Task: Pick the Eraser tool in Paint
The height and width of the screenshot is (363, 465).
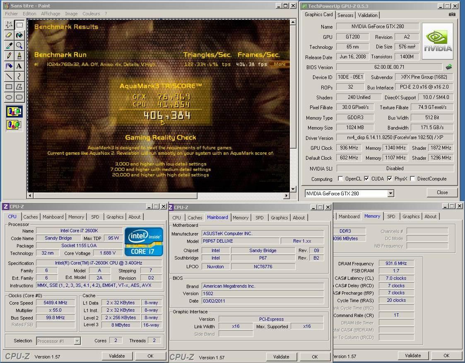Action: [x=9, y=35]
